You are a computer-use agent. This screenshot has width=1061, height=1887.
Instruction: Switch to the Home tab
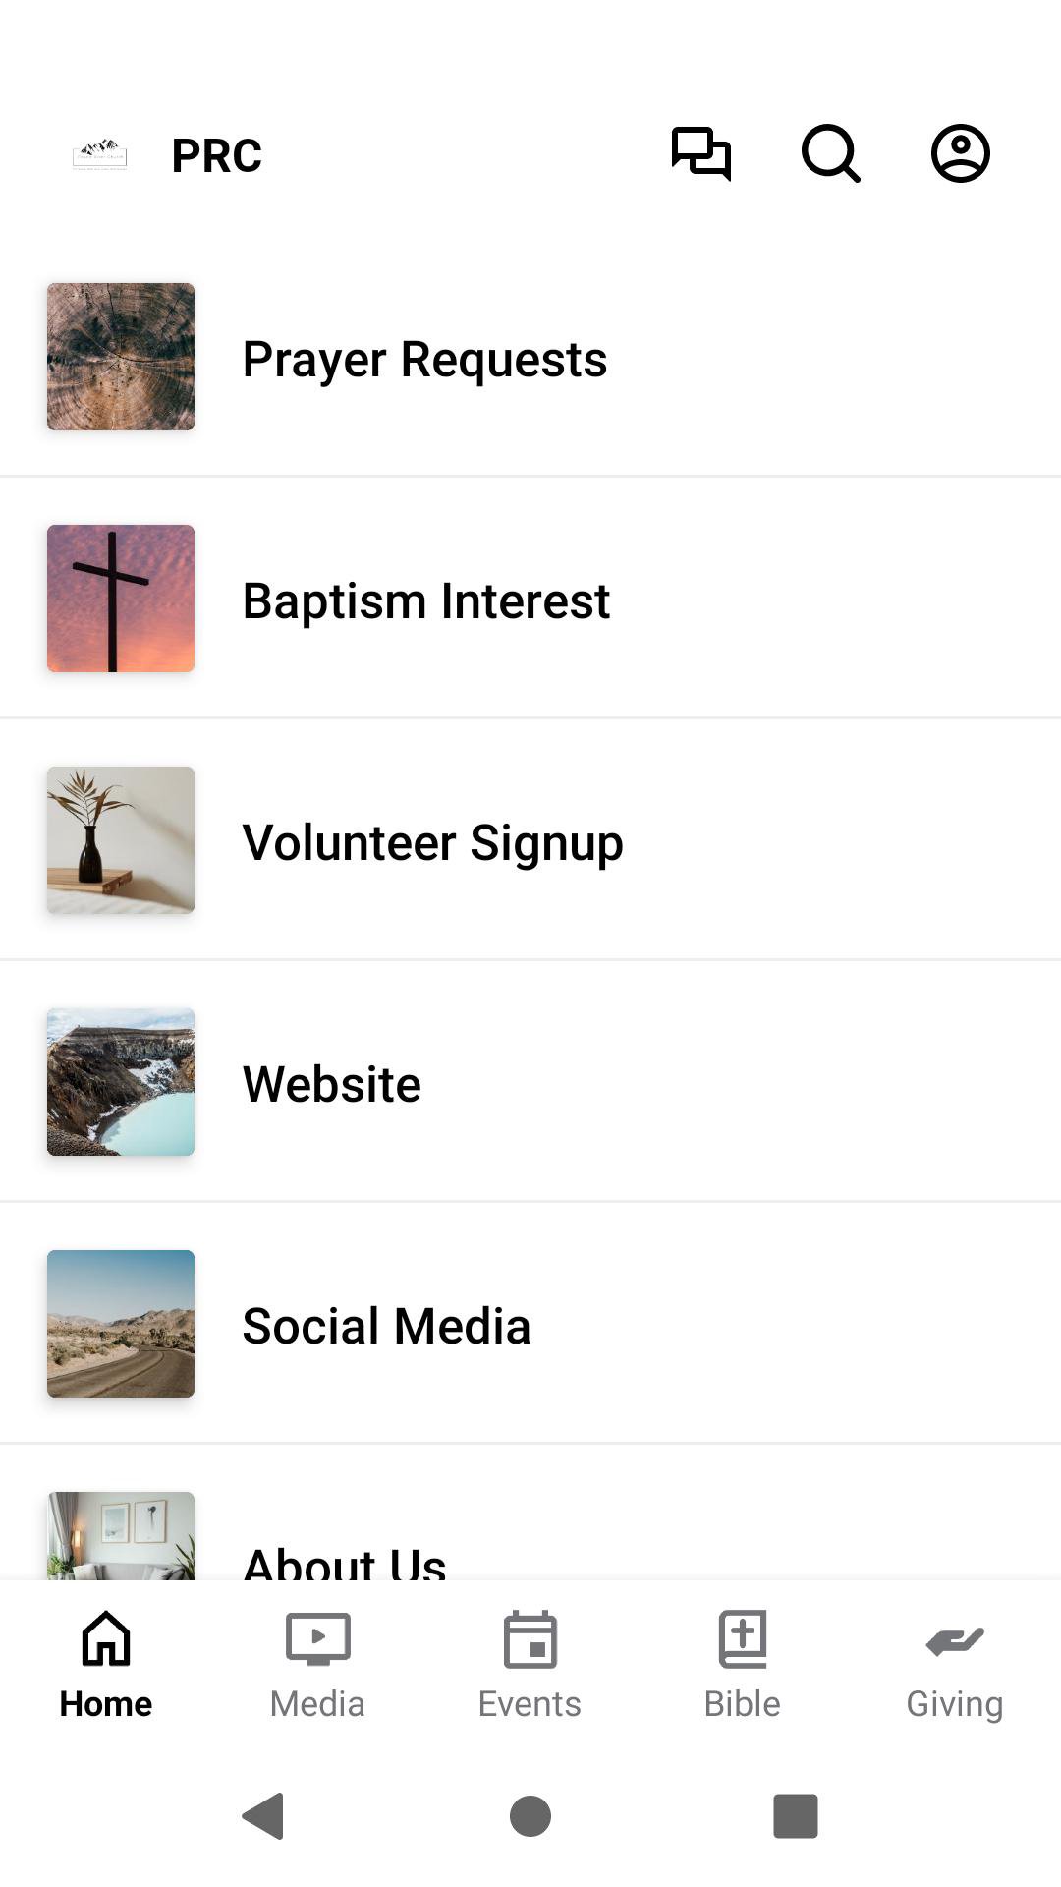click(106, 1663)
